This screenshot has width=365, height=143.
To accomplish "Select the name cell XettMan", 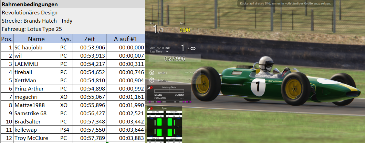I will tap(36, 81).
